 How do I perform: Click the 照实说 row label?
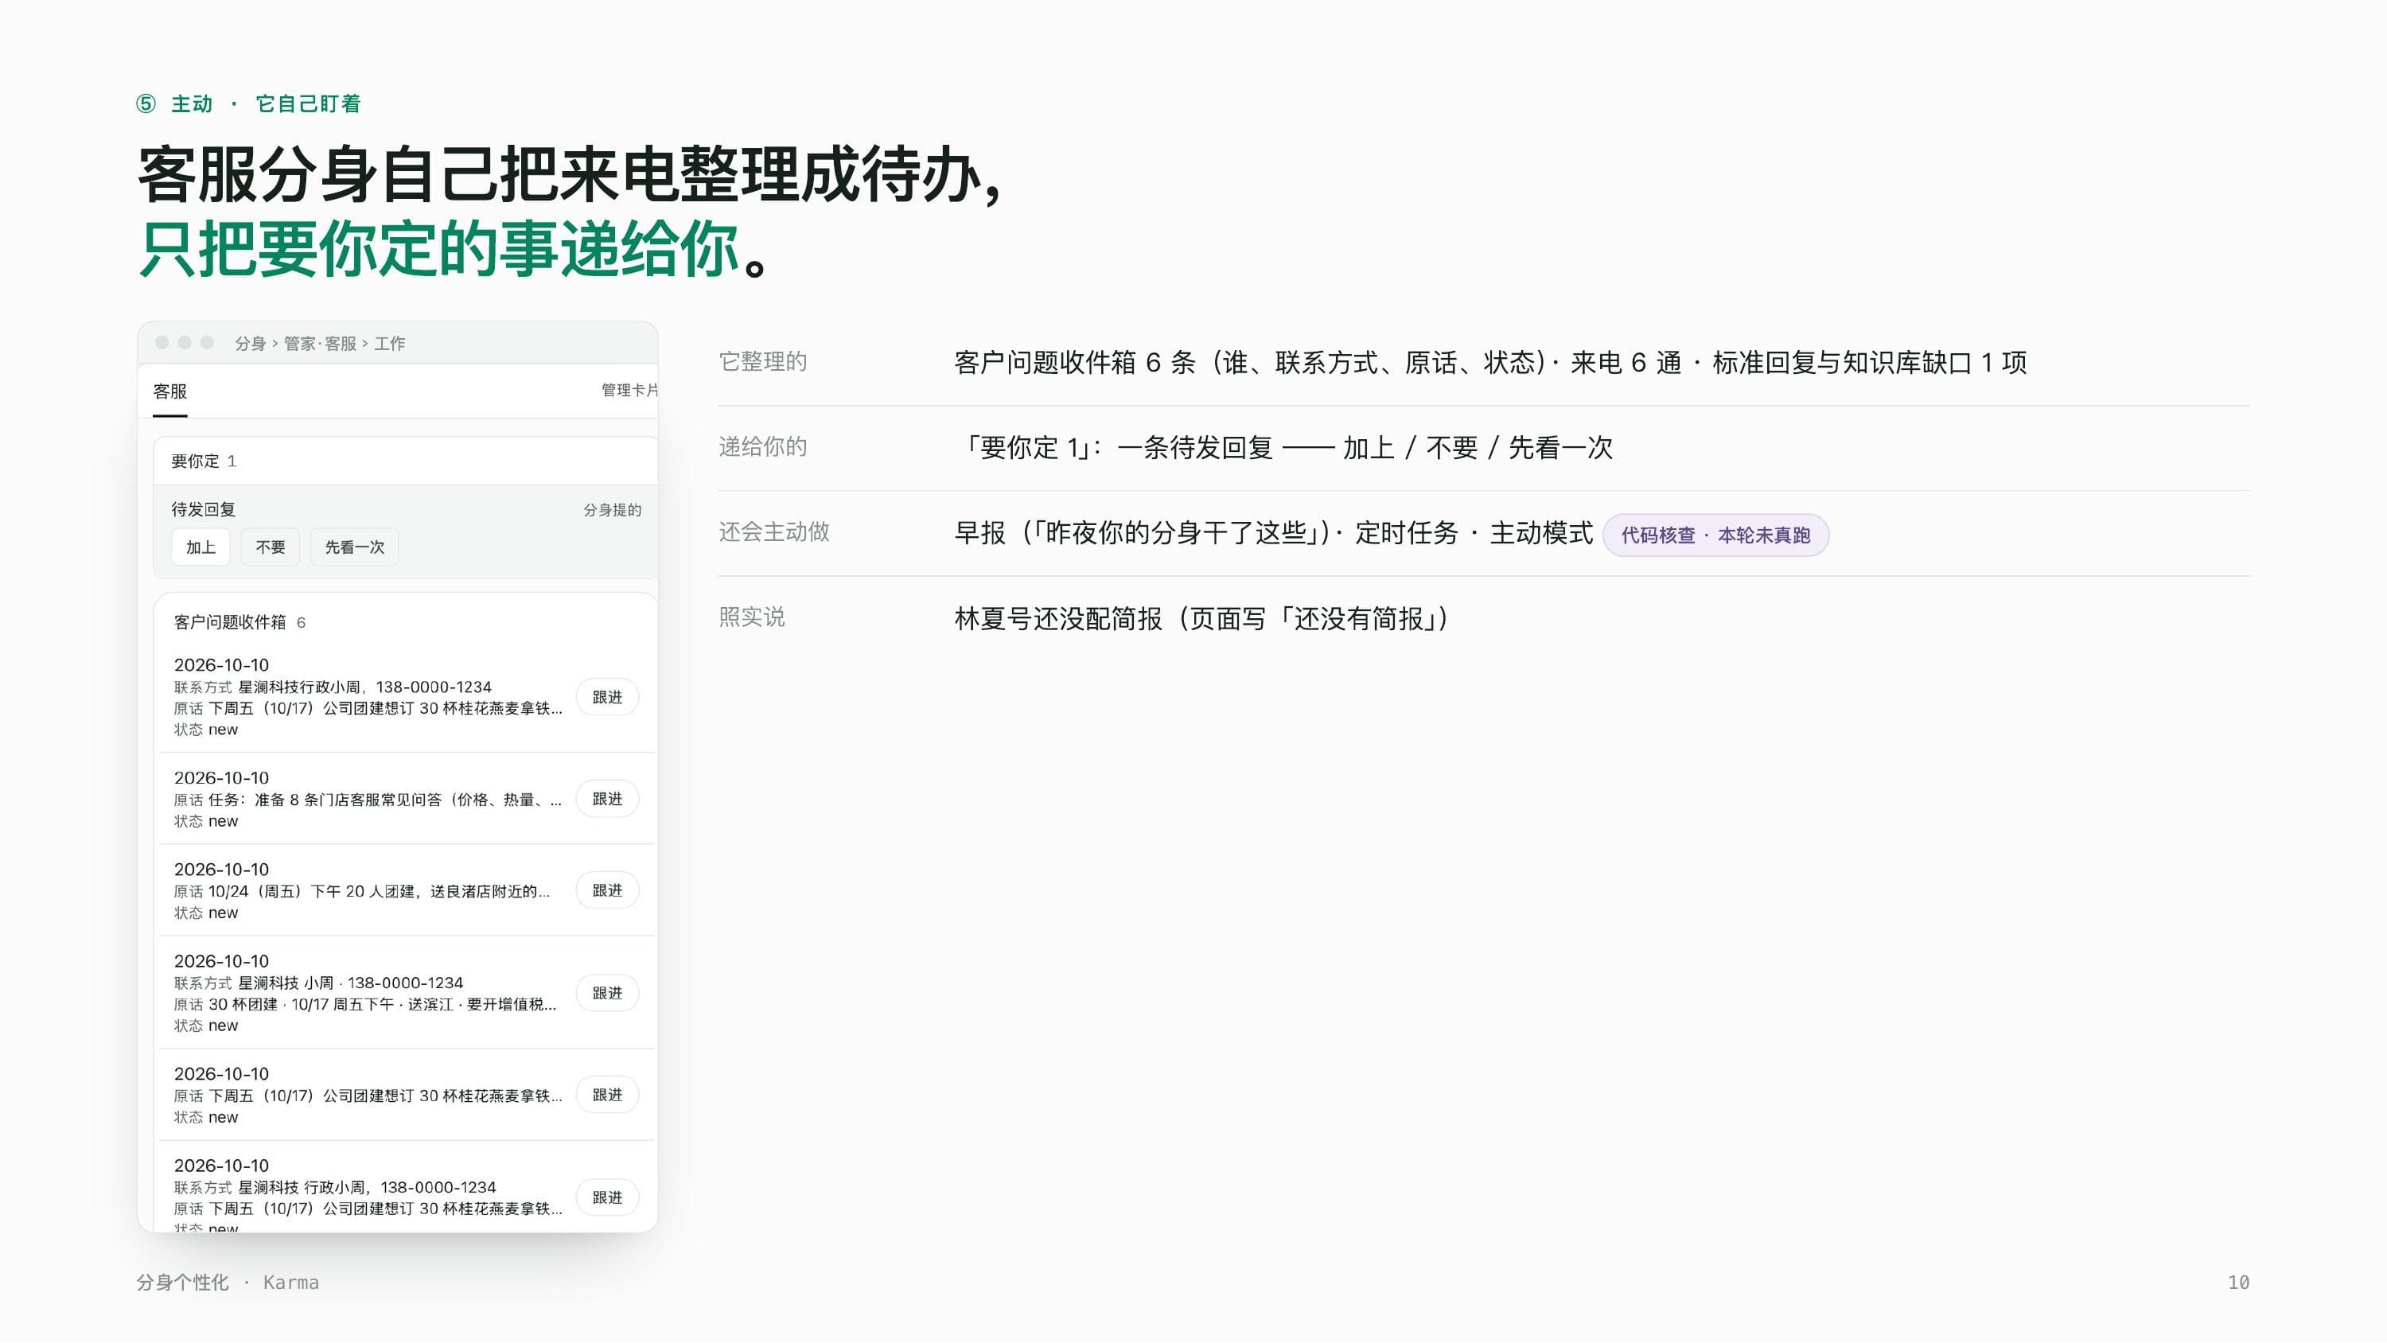pyautogui.click(x=751, y=617)
